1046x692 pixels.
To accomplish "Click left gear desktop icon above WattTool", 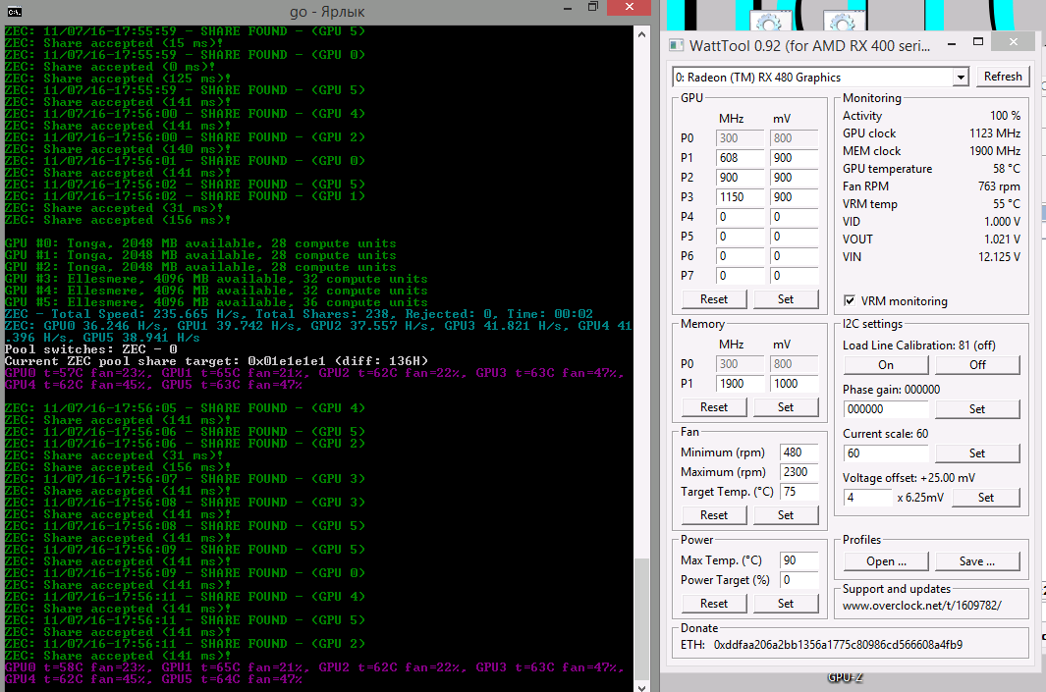I will pos(768,23).
